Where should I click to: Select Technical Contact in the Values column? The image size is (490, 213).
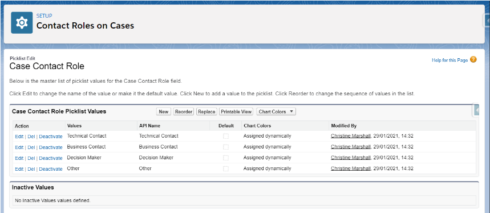[87, 136]
